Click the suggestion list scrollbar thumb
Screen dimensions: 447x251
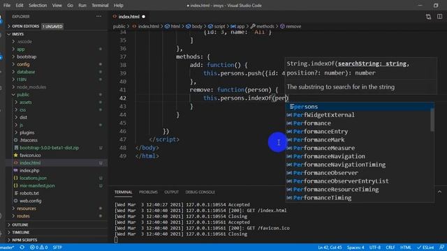click(432, 120)
